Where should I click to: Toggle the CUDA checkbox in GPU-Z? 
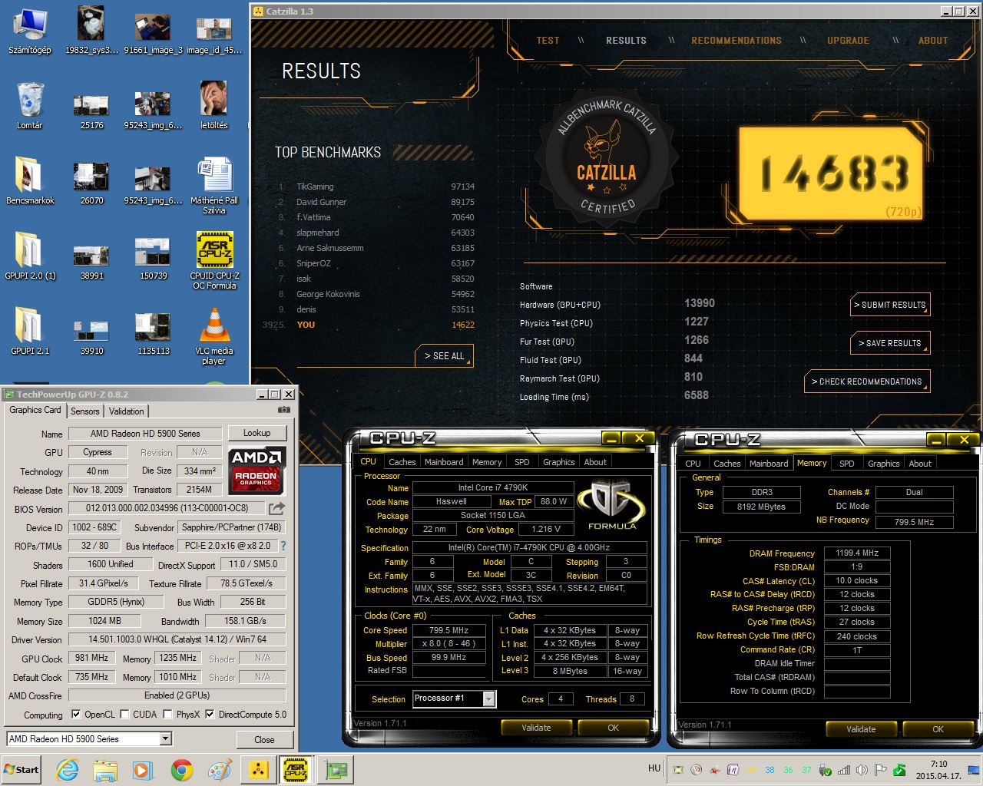(124, 715)
